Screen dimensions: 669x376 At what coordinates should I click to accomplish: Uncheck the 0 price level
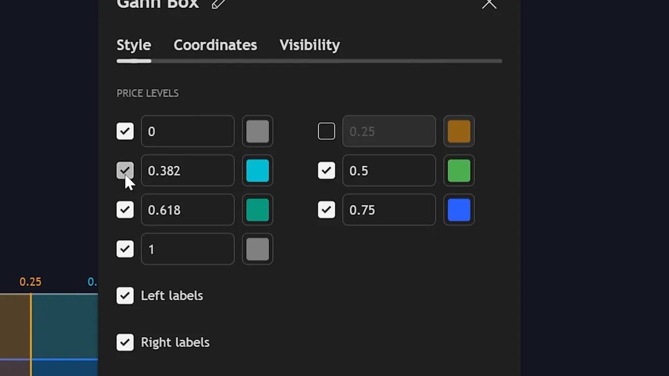[x=125, y=131]
